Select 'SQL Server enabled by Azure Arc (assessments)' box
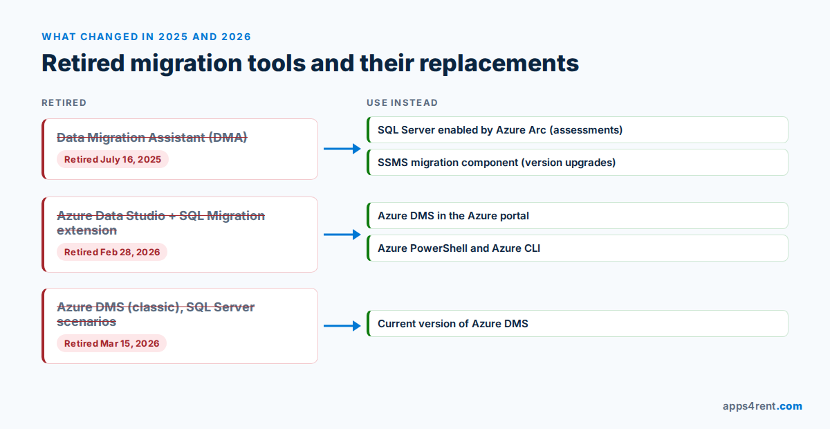This screenshot has height=429, width=830. pyautogui.click(x=578, y=129)
